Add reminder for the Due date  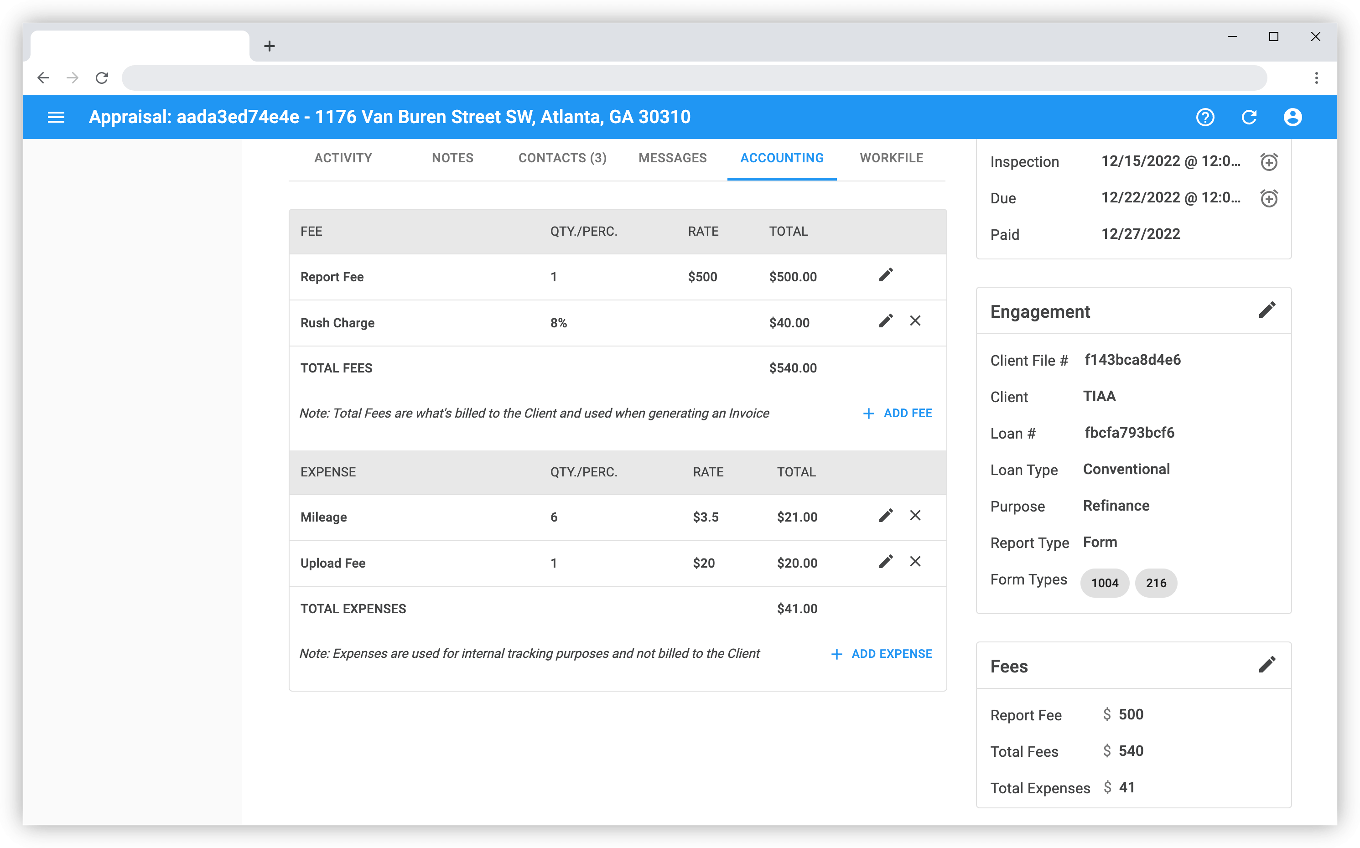(x=1268, y=198)
